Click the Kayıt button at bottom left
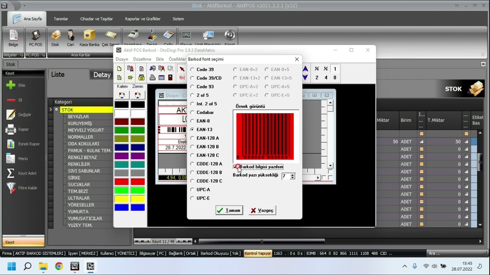Viewport: 490px width, 275px height. click(23, 242)
